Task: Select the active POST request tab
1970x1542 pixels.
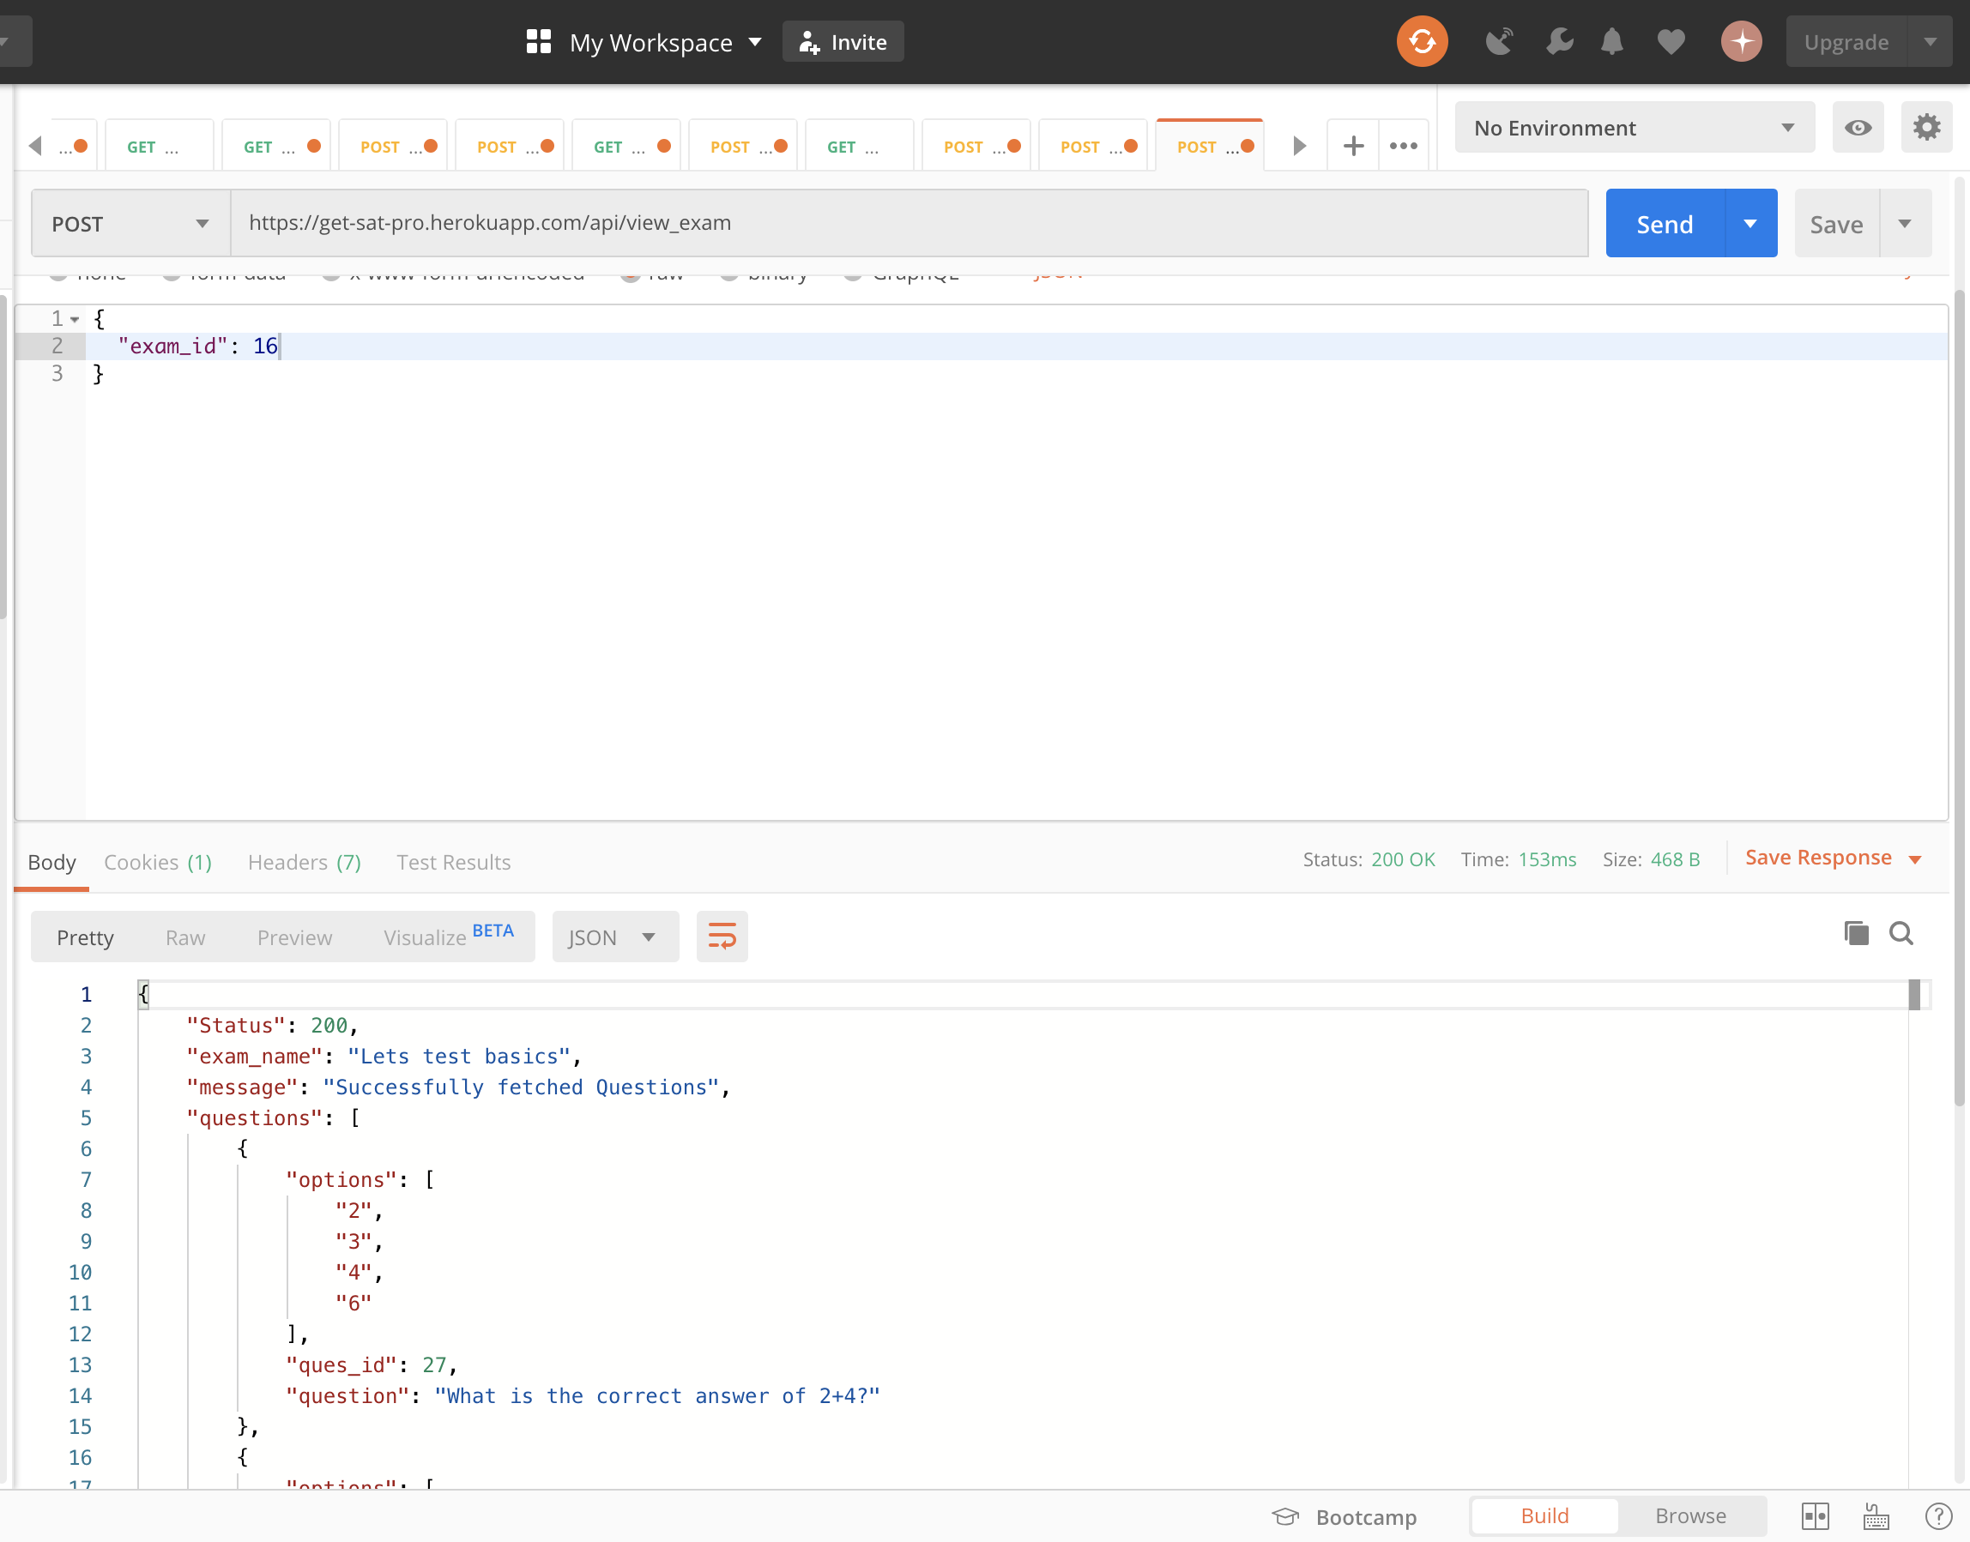Action: pos(1210,145)
